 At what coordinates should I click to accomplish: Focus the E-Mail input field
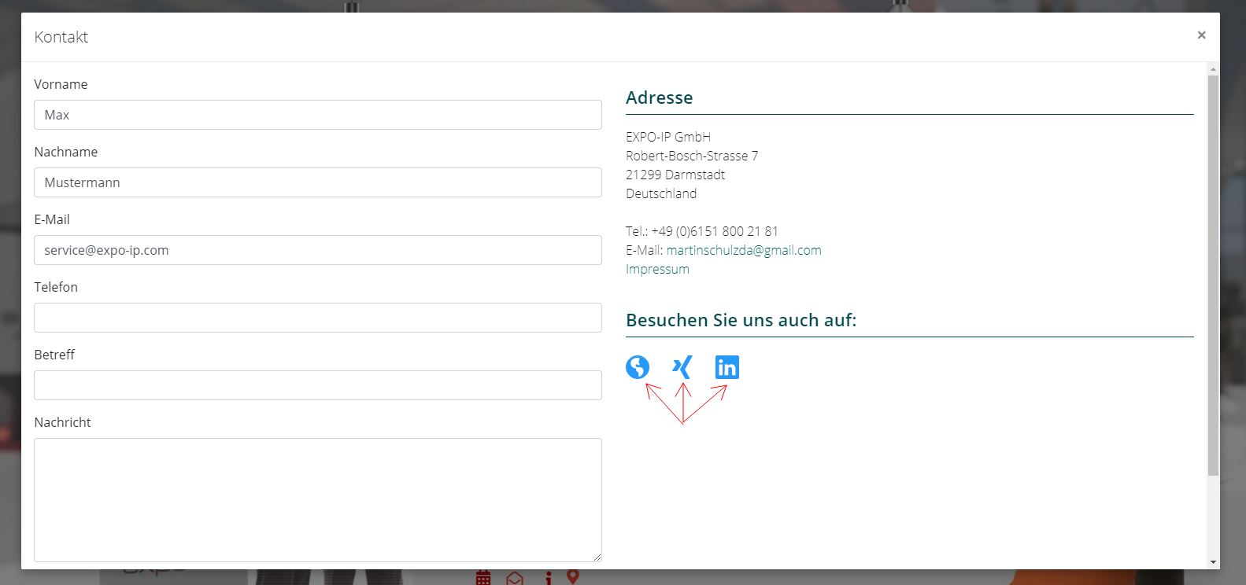[318, 250]
